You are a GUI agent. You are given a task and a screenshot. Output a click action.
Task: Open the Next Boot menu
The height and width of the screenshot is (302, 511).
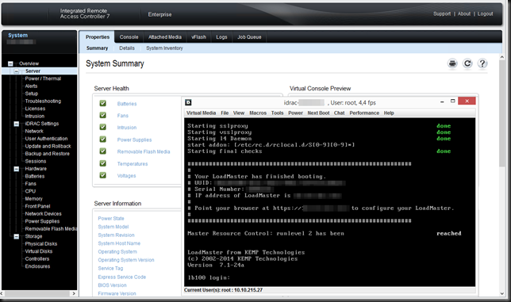[318, 113]
